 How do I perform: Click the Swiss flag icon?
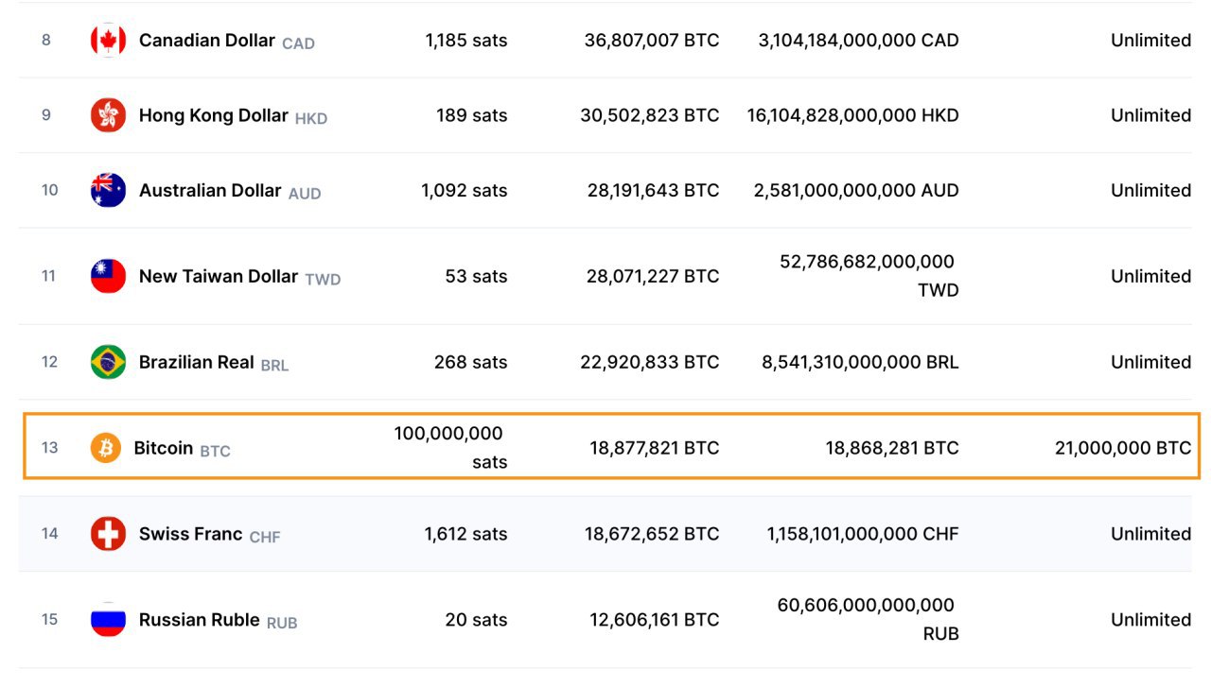click(x=108, y=534)
